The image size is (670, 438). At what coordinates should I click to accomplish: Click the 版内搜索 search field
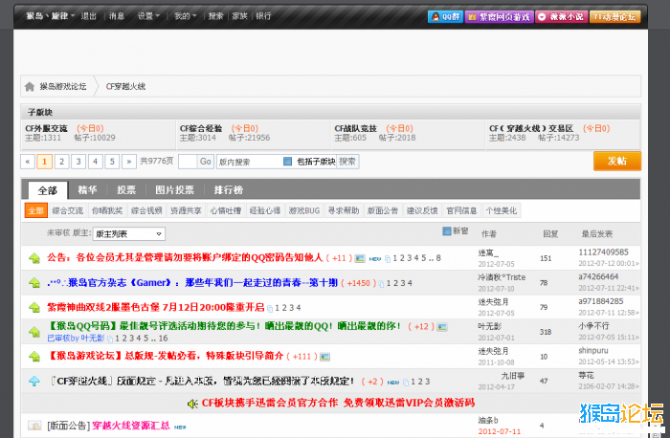pyautogui.click(x=249, y=162)
